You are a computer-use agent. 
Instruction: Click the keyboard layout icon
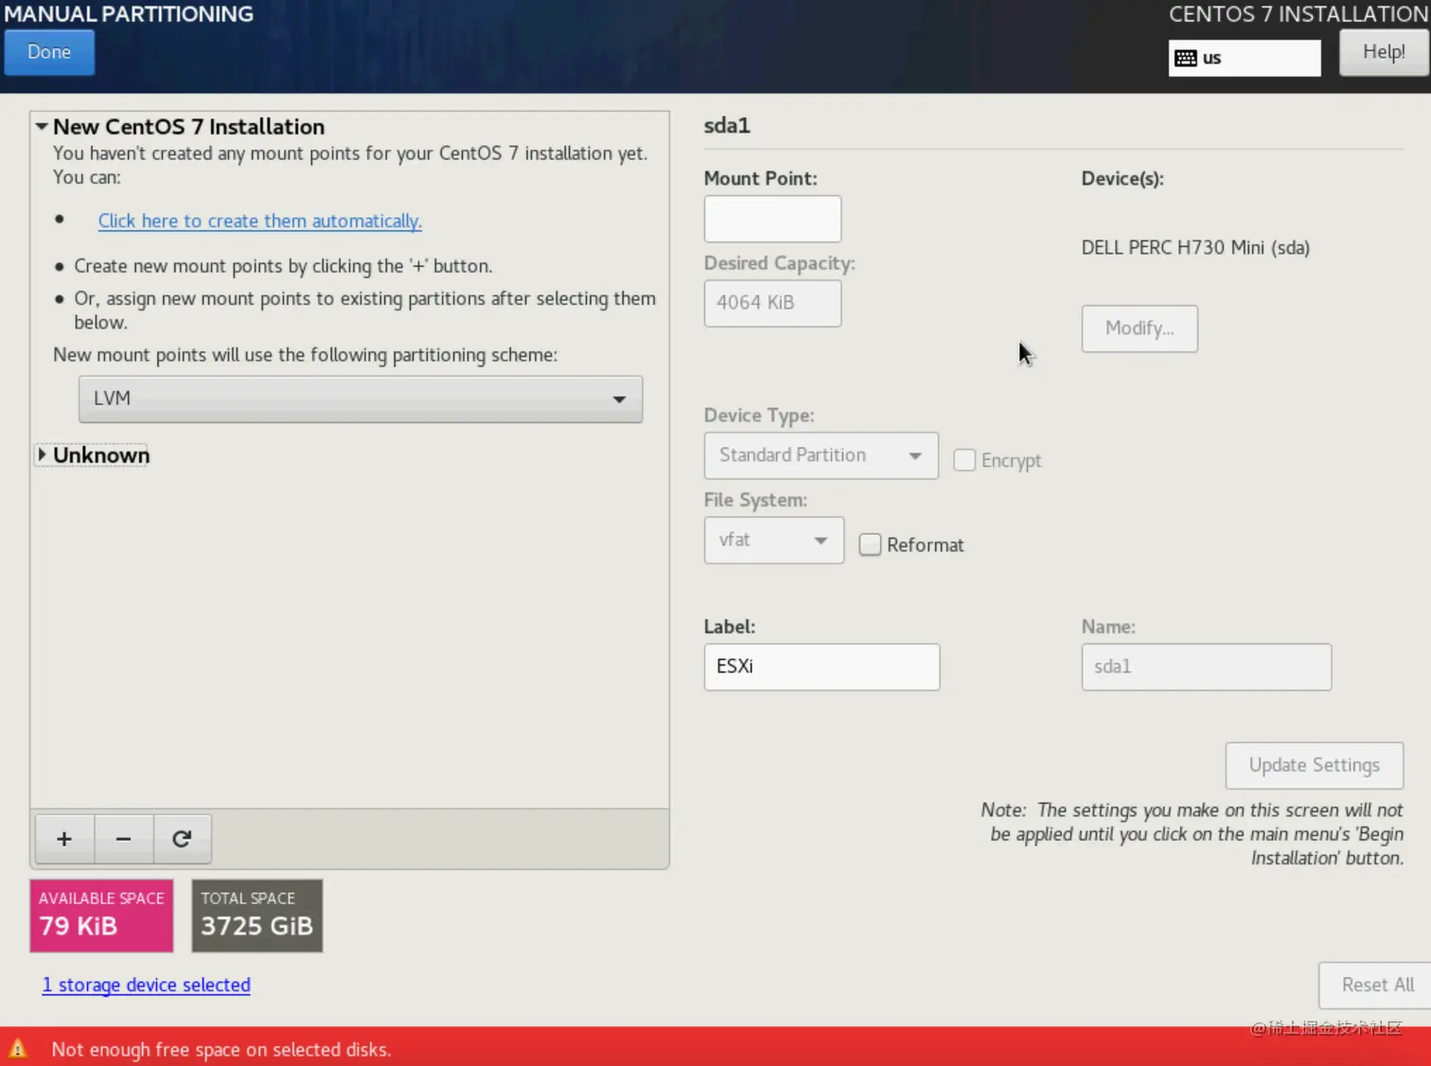1185,59
